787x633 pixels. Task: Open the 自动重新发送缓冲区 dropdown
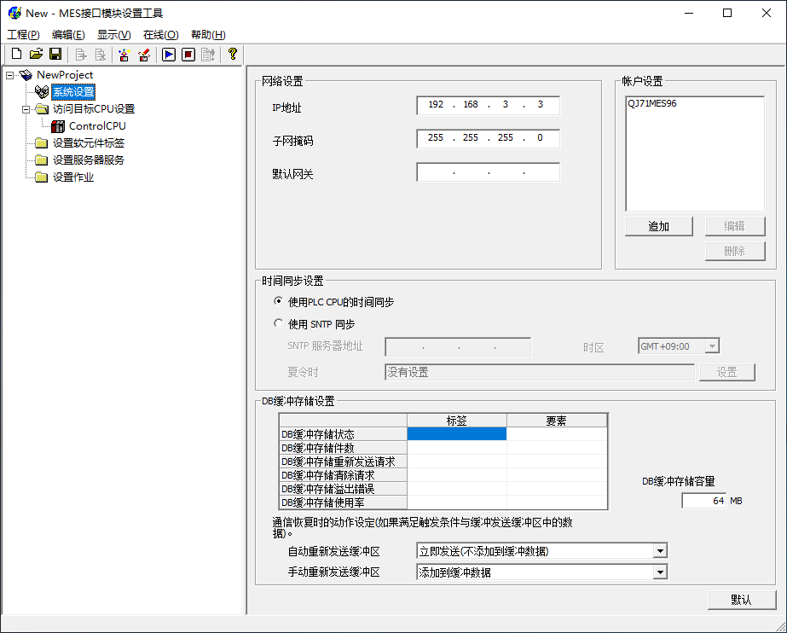click(x=659, y=551)
